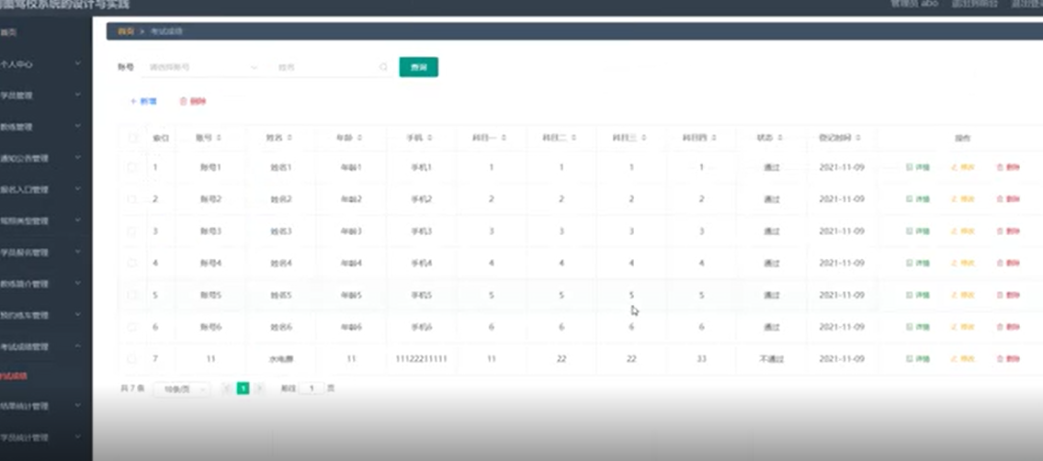
Task: Open the 账号 select dropdown in search bar
Action: (x=201, y=67)
